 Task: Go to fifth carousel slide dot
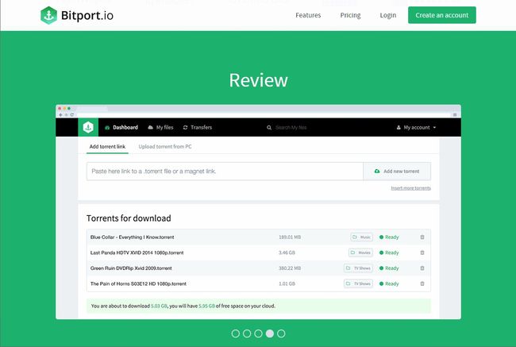281,334
